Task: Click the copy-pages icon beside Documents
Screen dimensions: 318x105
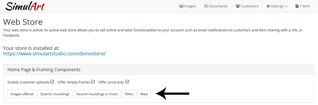Action: tap(206, 6)
